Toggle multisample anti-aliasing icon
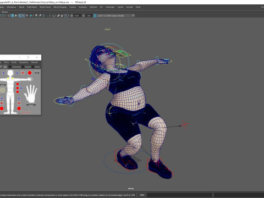This screenshot has height=198, width=264. pyautogui.click(x=43, y=15)
